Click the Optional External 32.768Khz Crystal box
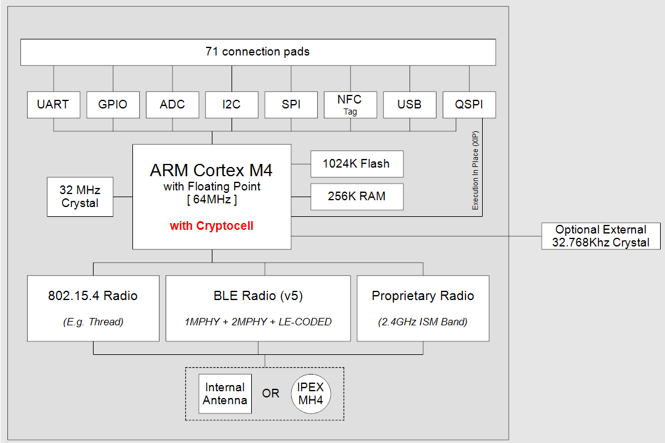This screenshot has width=665, height=443. 600,236
